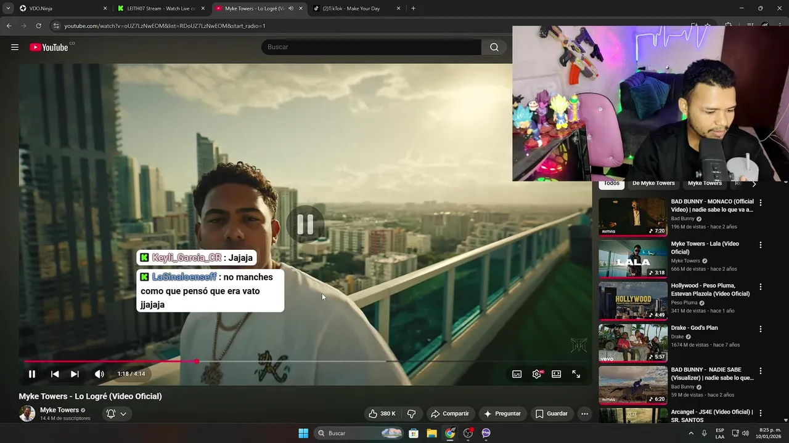Open Myke Towers channel avatar
Image resolution: width=789 pixels, height=443 pixels.
27,413
